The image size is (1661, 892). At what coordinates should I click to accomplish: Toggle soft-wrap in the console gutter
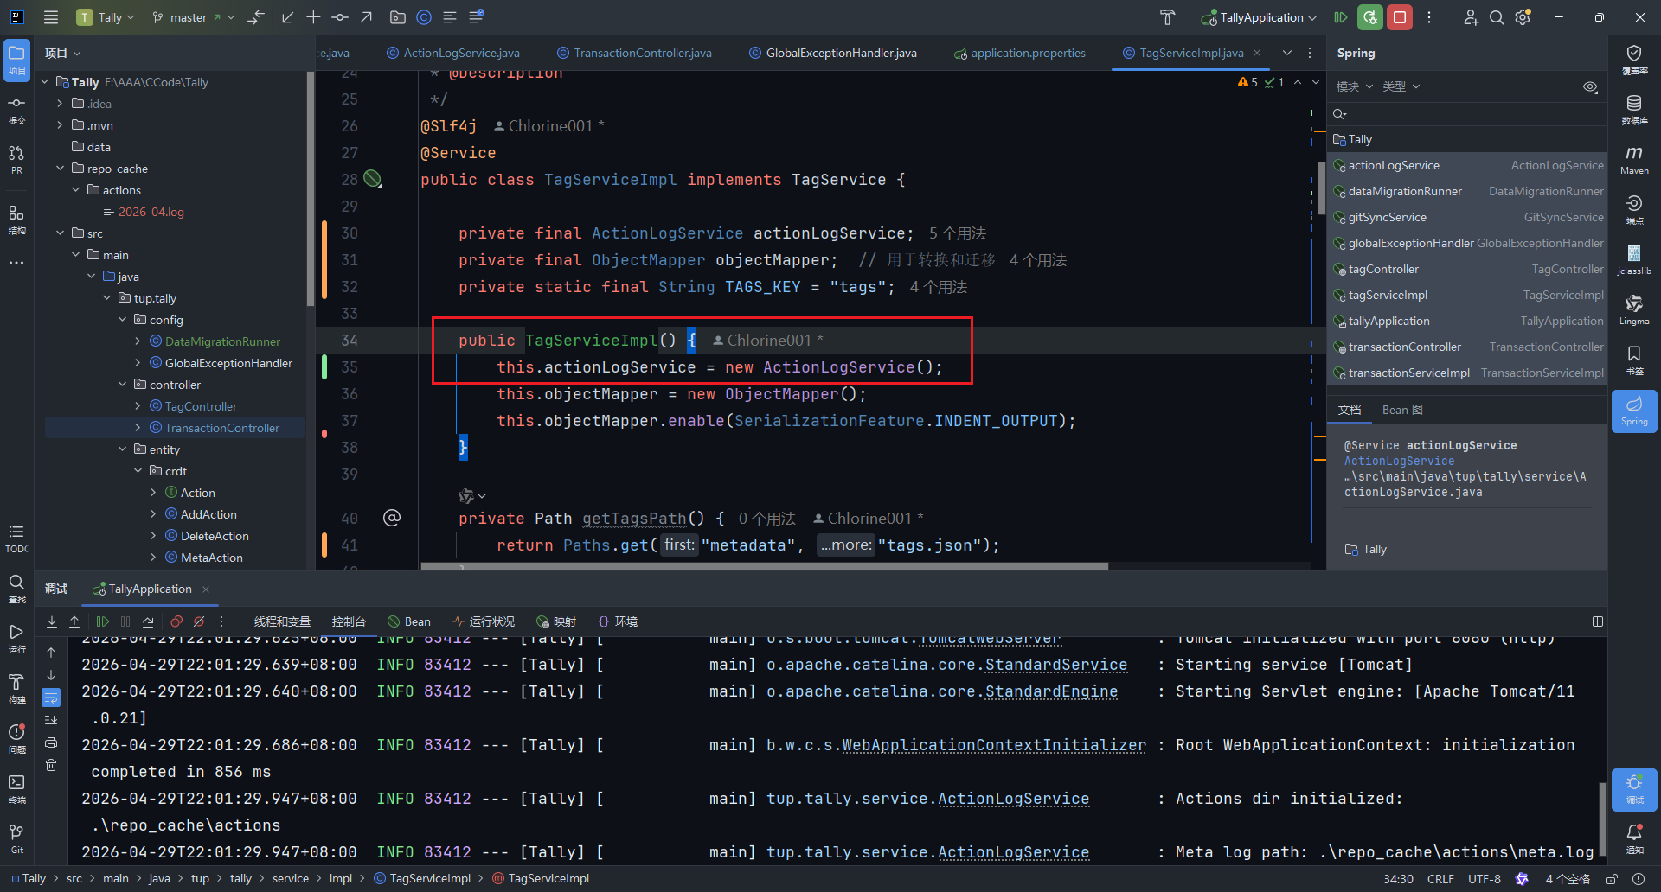pos(51,697)
